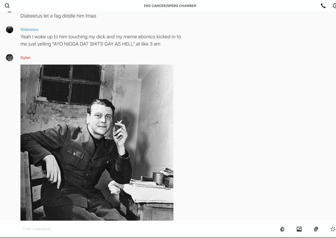Click the Diabeetus username
The width and height of the screenshot is (336, 238).
tap(29, 29)
